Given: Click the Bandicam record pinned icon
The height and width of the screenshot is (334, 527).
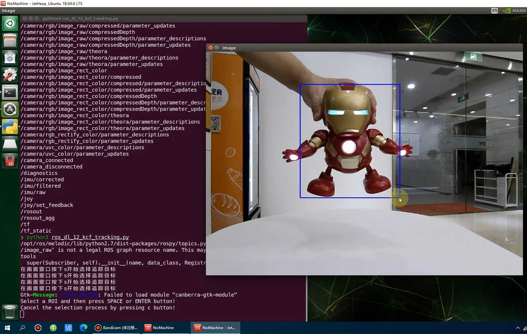Looking at the screenshot, I should pyautogui.click(x=38, y=327).
